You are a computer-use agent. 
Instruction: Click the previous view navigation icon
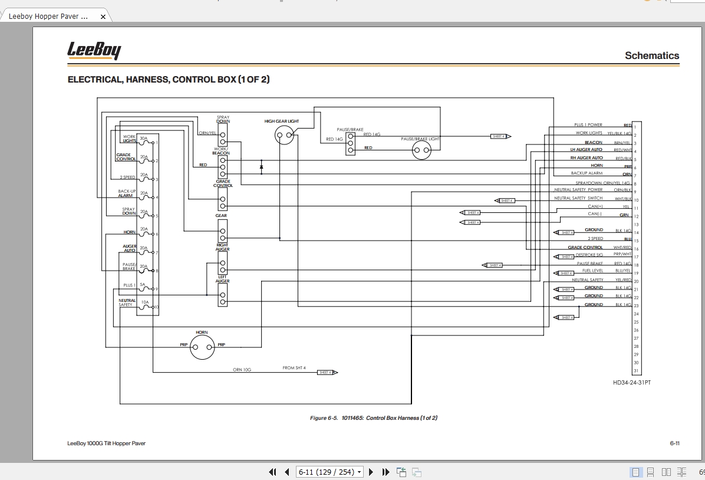tap(401, 472)
